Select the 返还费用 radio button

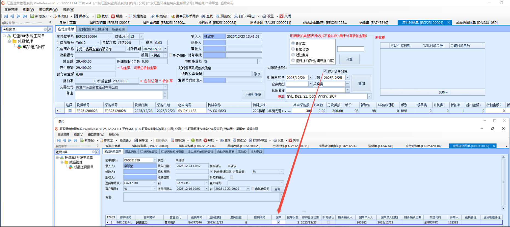click(293, 55)
